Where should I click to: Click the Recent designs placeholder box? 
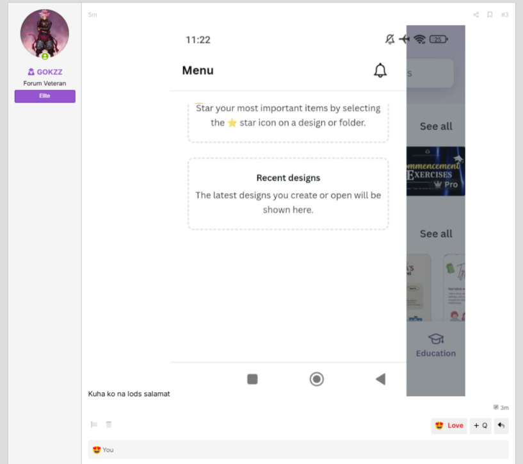288,194
